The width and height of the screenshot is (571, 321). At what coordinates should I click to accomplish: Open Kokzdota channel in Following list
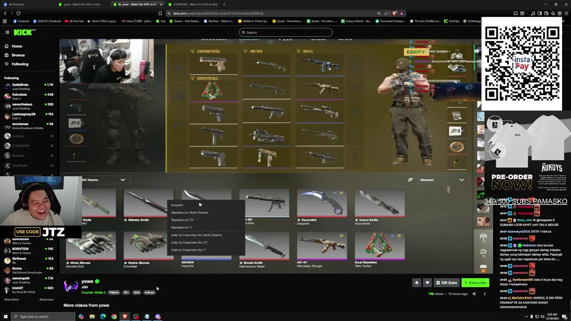29,96
